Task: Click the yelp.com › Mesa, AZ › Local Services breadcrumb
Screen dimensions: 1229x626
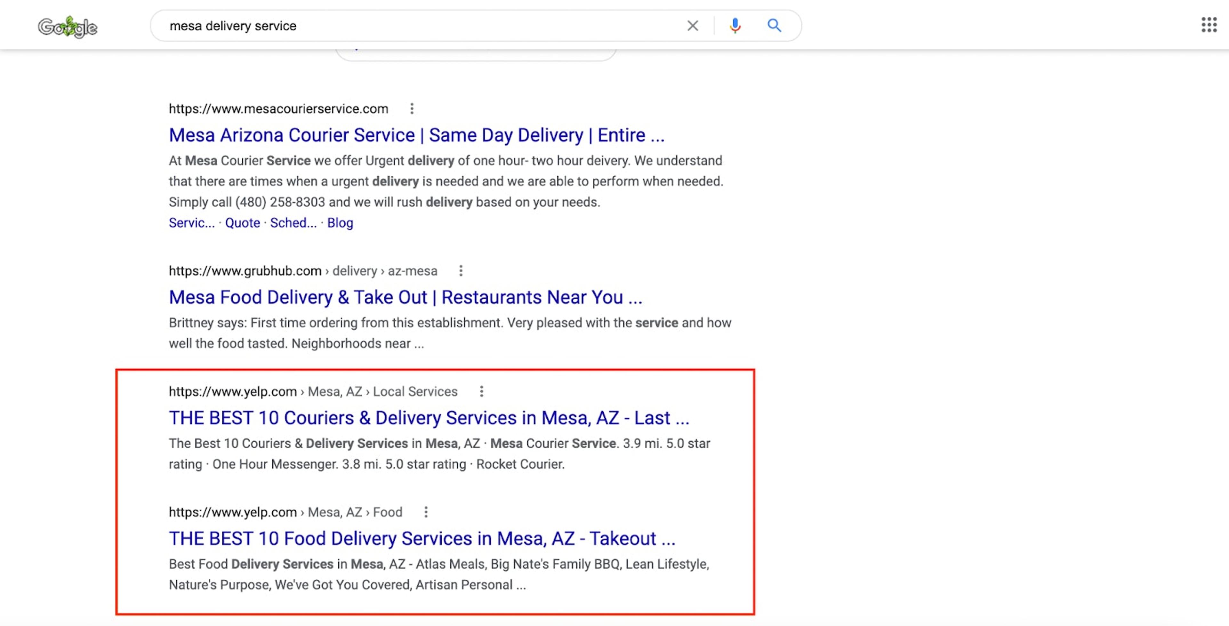Action: [313, 392]
